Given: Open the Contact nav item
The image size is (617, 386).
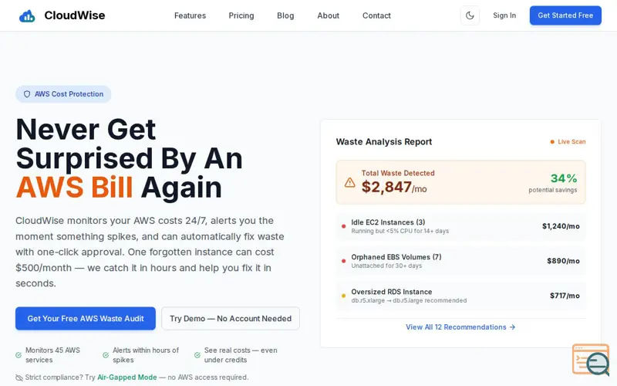Looking at the screenshot, I should [x=376, y=15].
